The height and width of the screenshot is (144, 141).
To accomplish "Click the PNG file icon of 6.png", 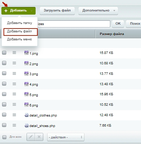I will click(x=27, y=105).
